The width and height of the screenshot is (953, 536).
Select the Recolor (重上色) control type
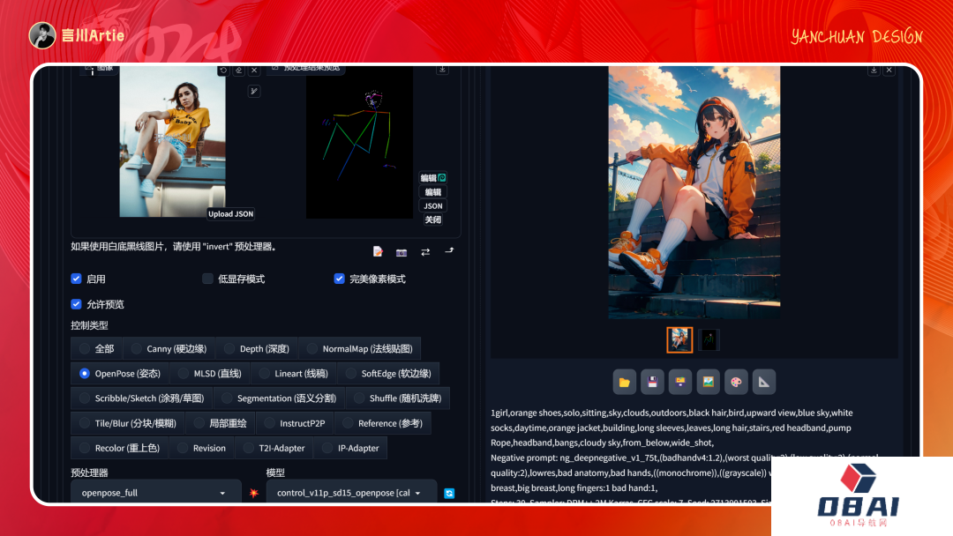[120, 448]
